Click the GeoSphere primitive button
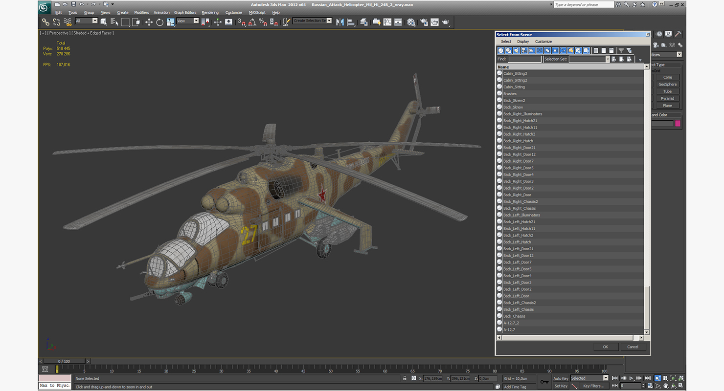 tap(667, 84)
